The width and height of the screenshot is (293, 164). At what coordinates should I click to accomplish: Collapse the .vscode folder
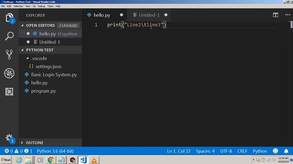pyautogui.click(x=27, y=58)
